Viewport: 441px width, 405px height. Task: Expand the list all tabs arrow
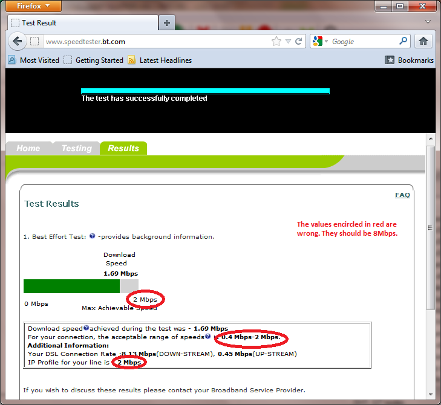point(428,22)
